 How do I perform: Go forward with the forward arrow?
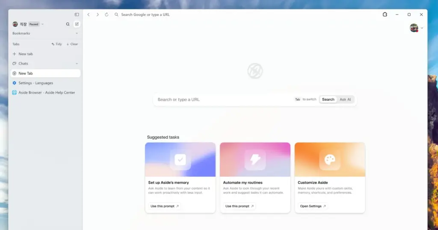(x=98, y=15)
